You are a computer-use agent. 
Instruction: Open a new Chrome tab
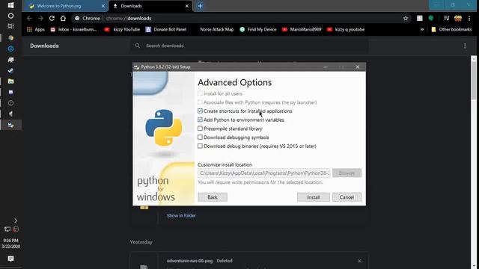200,6
